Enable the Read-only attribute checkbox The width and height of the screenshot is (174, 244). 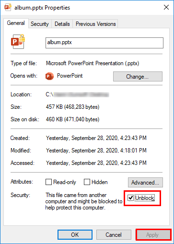(x=48, y=182)
